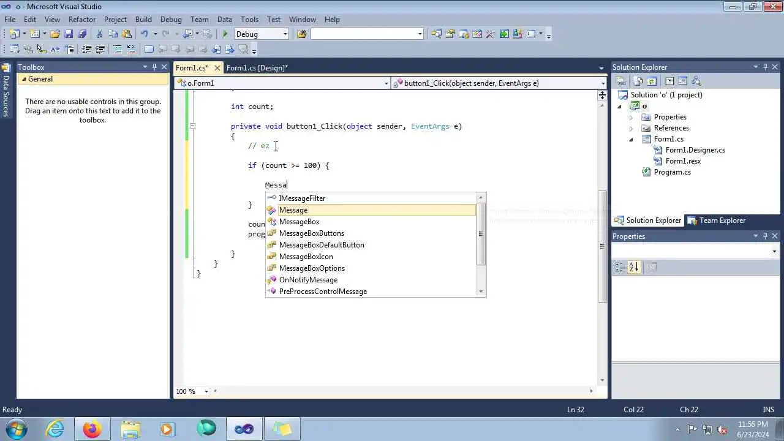Select the Solution Explorer bottom tab
The height and width of the screenshot is (441, 784).
(648, 221)
